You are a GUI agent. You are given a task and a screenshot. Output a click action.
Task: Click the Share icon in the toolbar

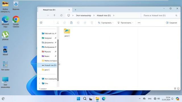tap(85, 23)
